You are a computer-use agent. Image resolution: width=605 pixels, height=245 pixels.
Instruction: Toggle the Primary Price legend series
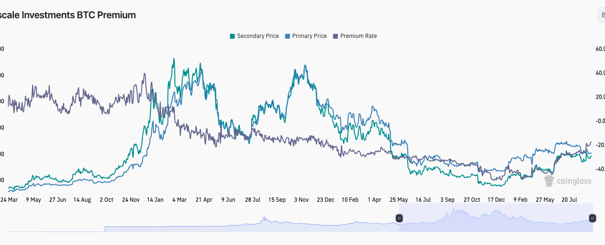(x=305, y=36)
